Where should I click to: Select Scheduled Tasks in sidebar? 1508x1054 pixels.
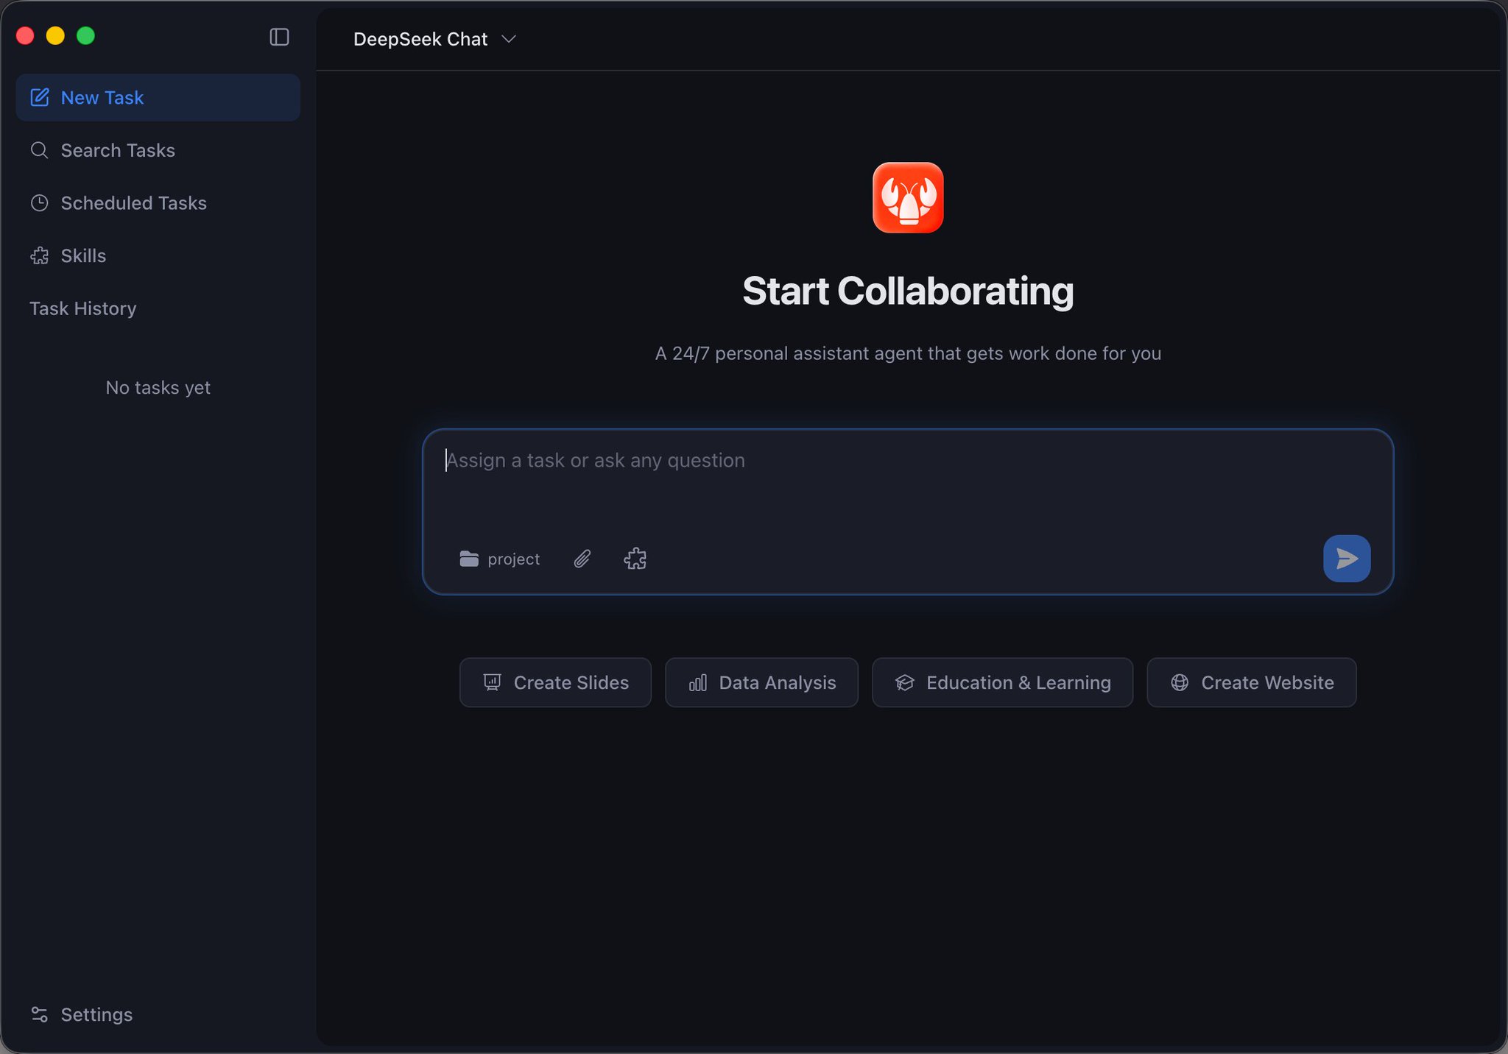(133, 203)
